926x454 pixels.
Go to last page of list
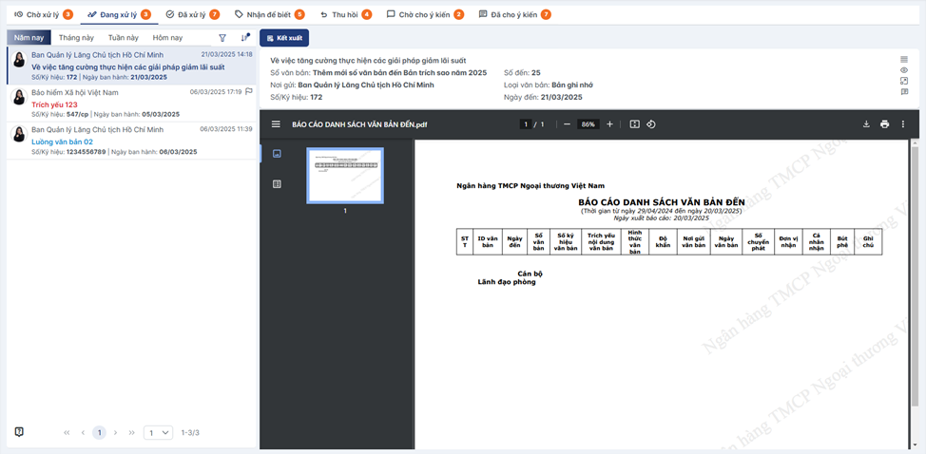pyautogui.click(x=132, y=433)
